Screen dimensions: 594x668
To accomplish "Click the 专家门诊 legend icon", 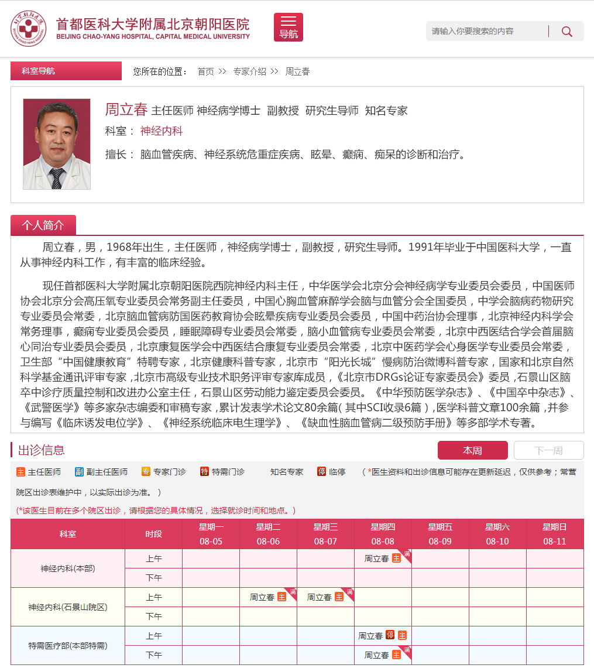I will point(146,471).
